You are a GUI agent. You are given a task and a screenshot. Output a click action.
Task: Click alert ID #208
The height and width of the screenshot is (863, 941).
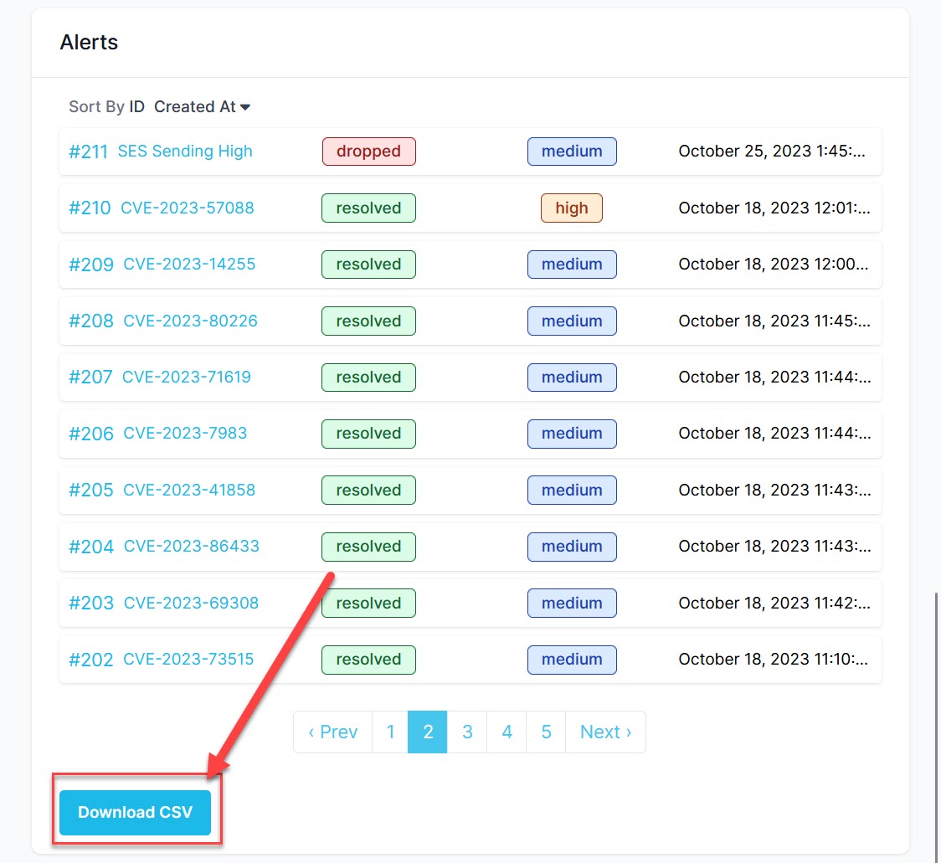click(91, 321)
